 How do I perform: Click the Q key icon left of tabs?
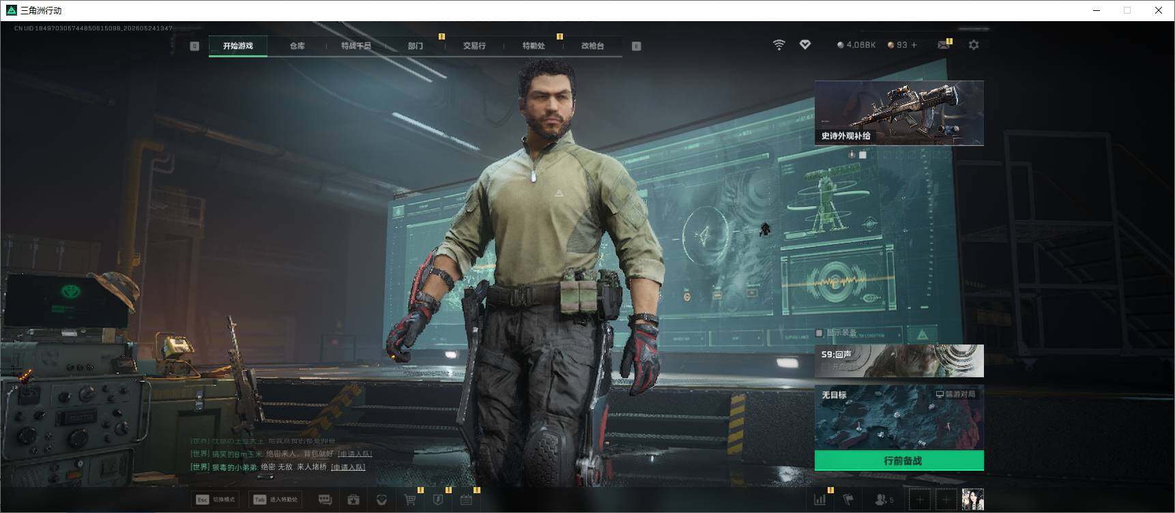tap(194, 46)
